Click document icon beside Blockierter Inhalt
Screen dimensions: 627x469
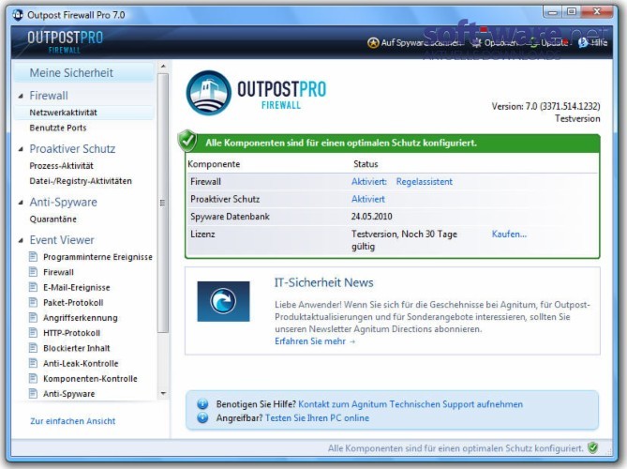click(33, 348)
